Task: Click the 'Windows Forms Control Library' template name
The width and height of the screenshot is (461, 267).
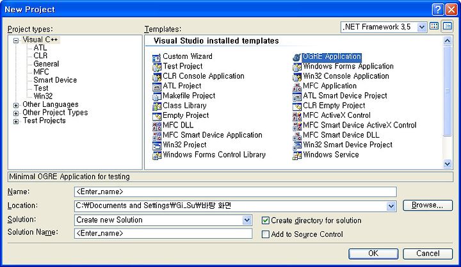Action: (214, 155)
